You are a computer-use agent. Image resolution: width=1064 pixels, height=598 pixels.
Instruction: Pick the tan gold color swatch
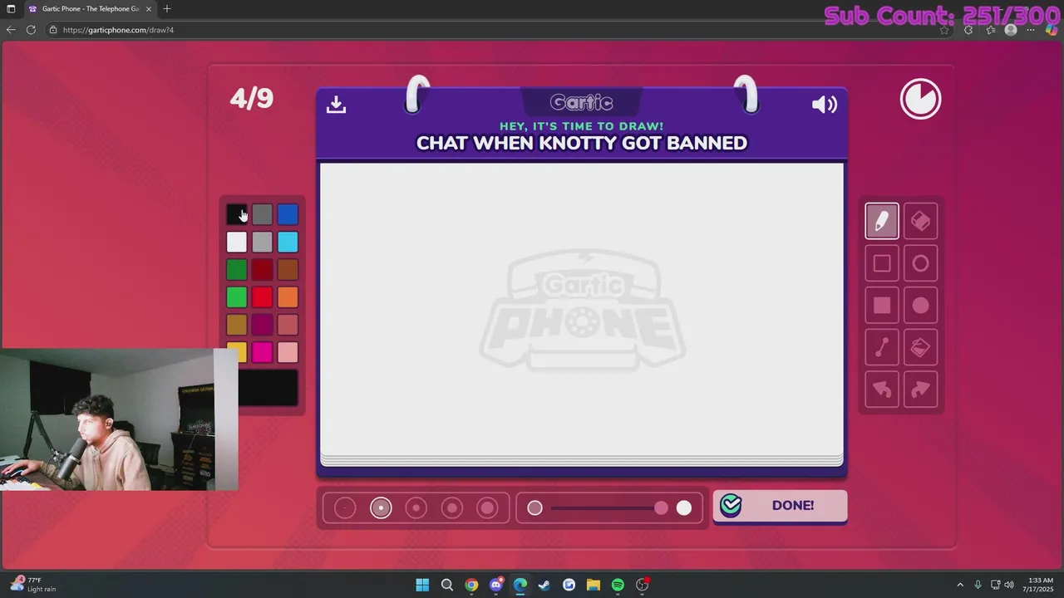(237, 325)
